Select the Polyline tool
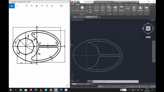Image resolution: width=164 pixels, height=92 pixels. tap(77, 8)
